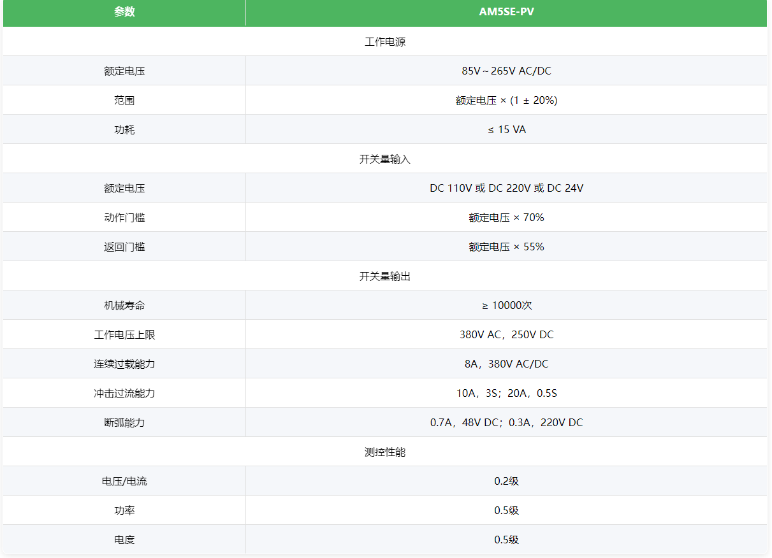Click the DC 110V 或 DC 220V value cell
The image size is (772, 558).
tap(506, 188)
